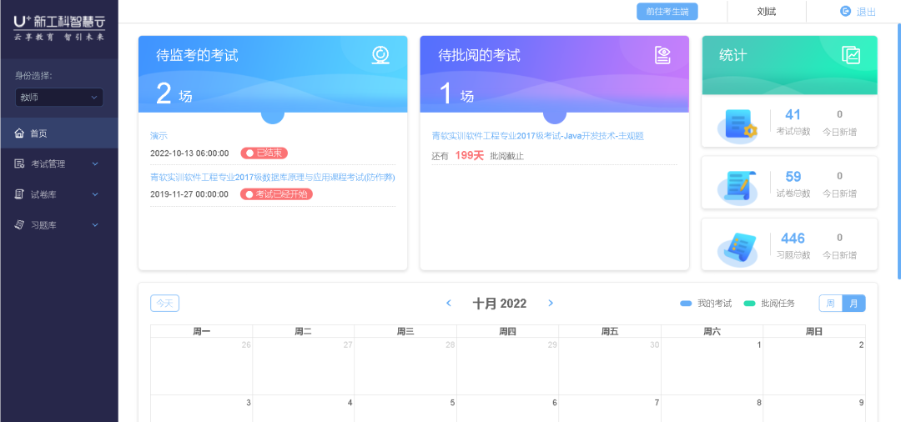
Task: Open the Java开发技术-主观题 grading link
Action: tap(538, 136)
